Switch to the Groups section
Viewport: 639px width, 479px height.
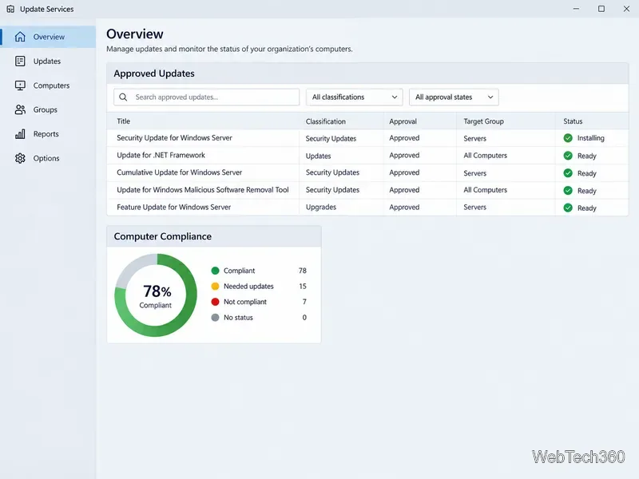point(48,109)
